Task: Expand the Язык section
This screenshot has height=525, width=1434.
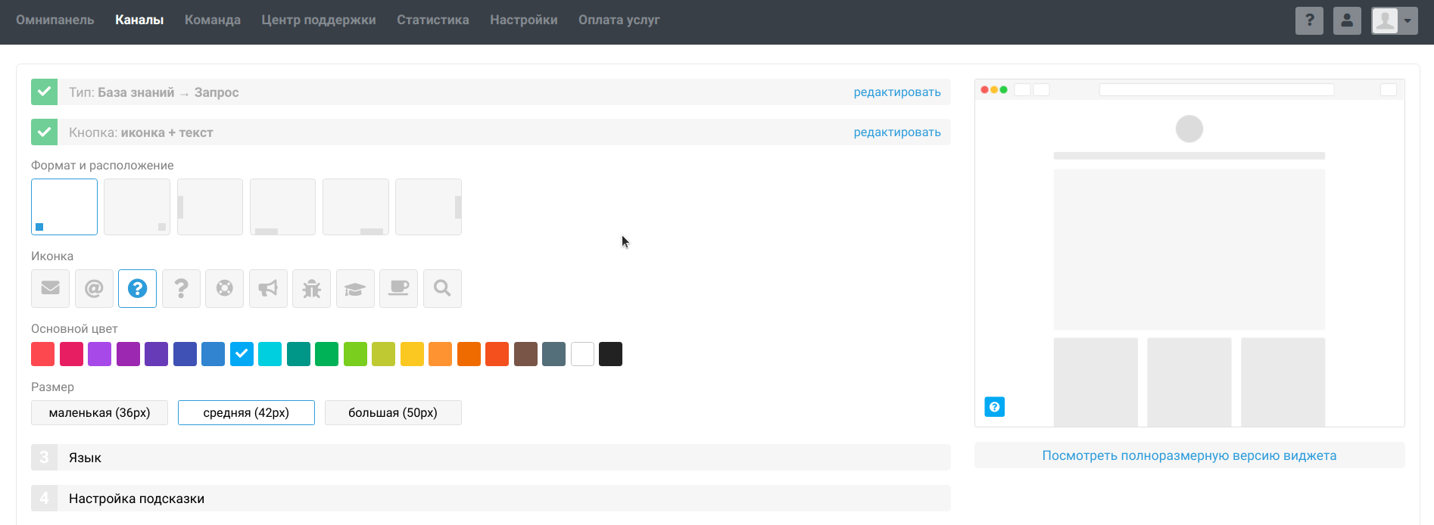Action: (85, 458)
